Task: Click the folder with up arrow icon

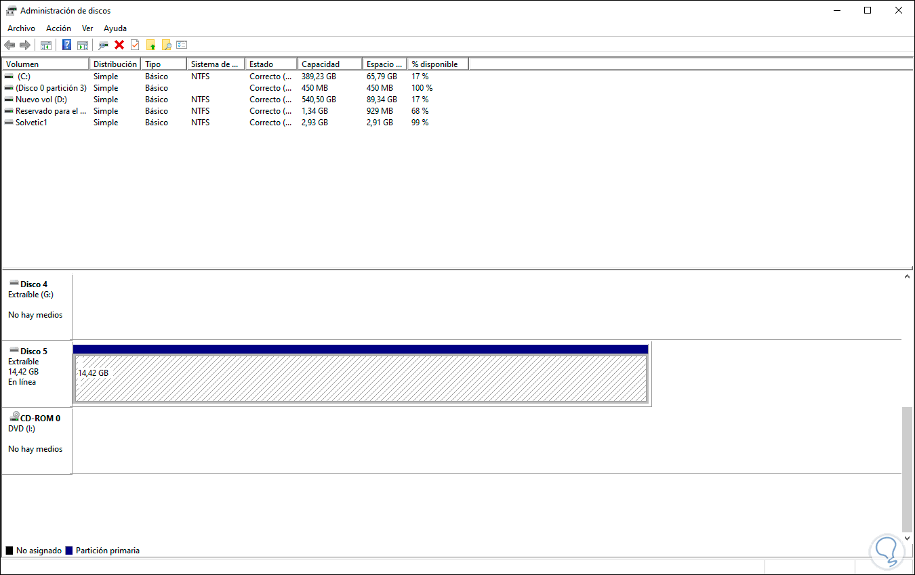Action: (150, 45)
